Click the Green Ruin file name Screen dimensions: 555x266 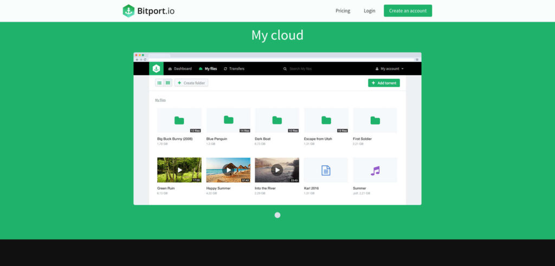click(x=166, y=189)
